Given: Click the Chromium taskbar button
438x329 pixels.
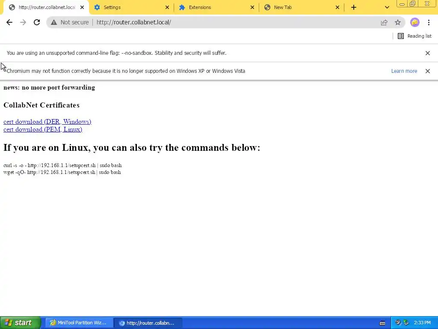Looking at the screenshot, I should 148,323.
